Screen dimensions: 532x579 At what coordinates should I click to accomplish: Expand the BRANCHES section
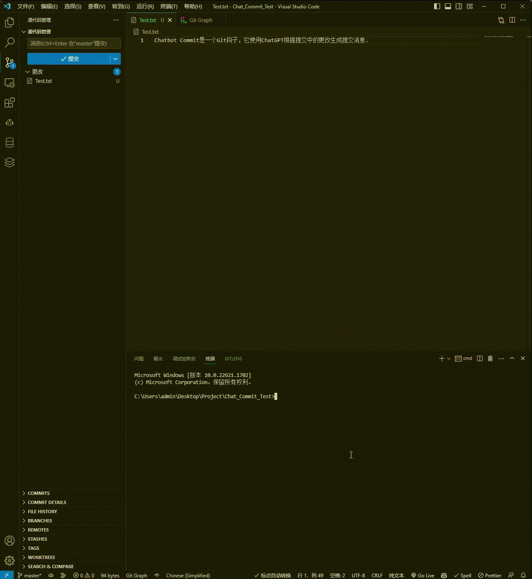pos(40,520)
